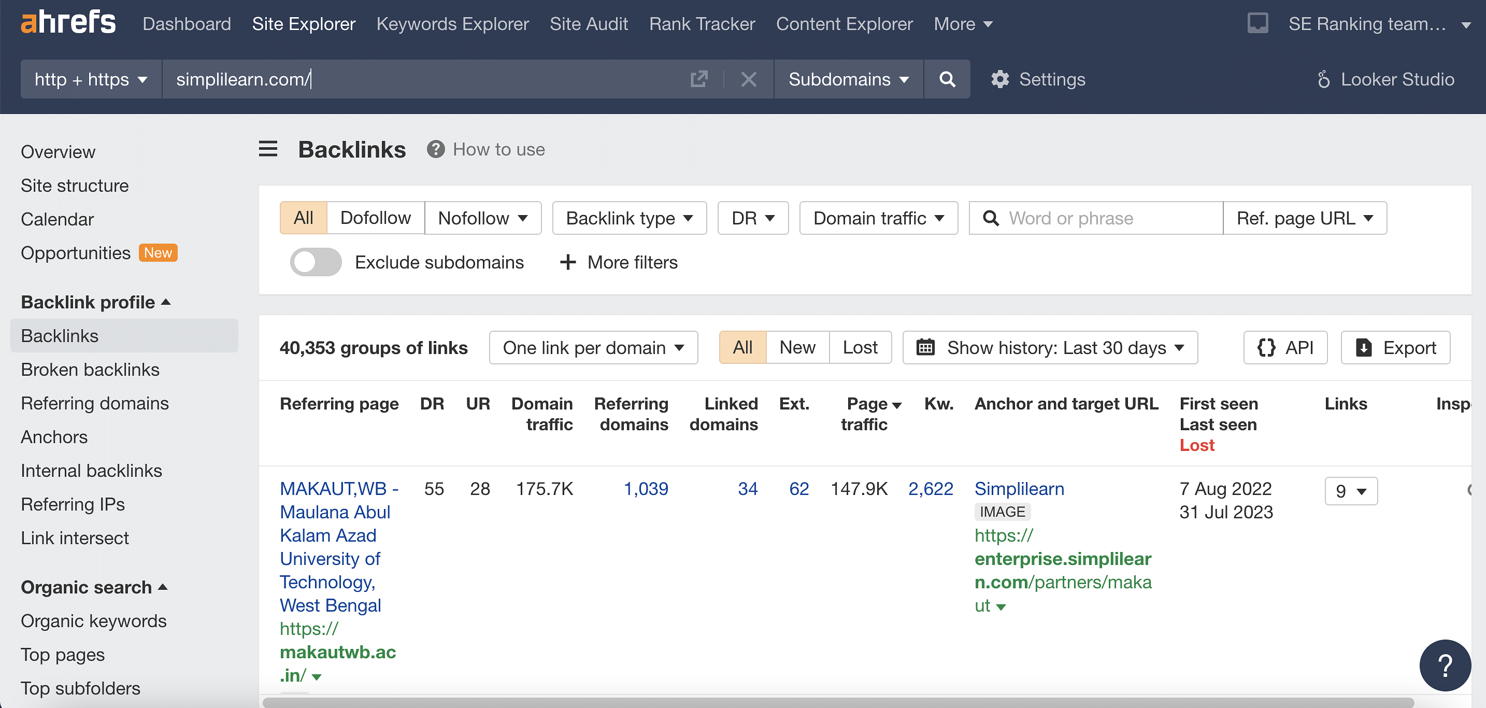
Task: Open Top pages report
Action: 63,654
